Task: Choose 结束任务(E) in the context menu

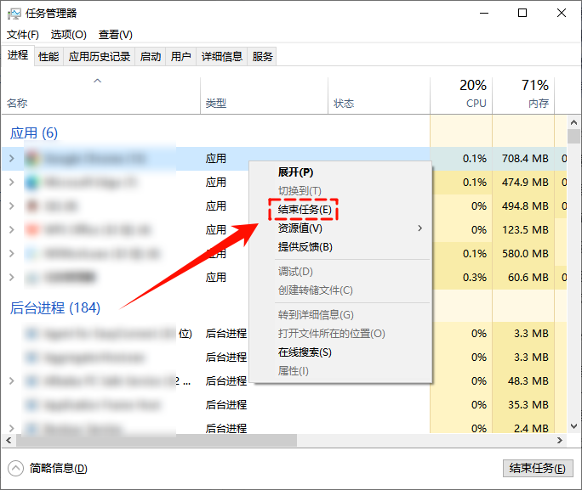Action: coord(340,210)
